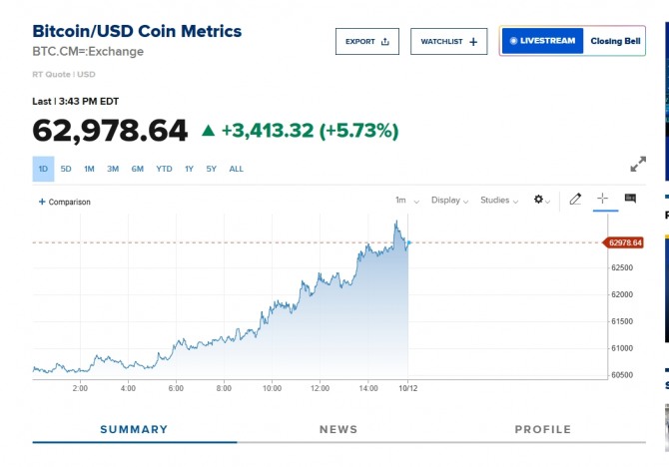
Task: Click the Export button
Action: coord(366,42)
